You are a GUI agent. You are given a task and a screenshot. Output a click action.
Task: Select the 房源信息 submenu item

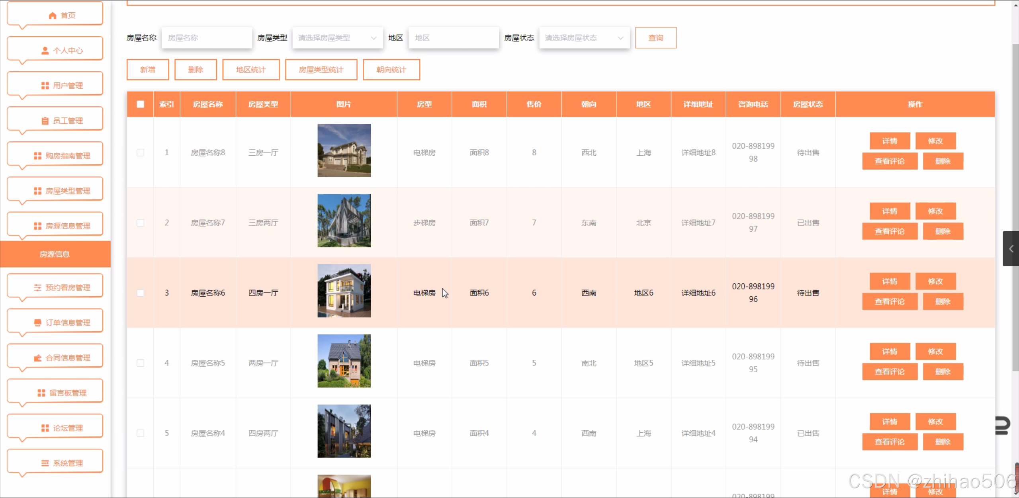55,254
